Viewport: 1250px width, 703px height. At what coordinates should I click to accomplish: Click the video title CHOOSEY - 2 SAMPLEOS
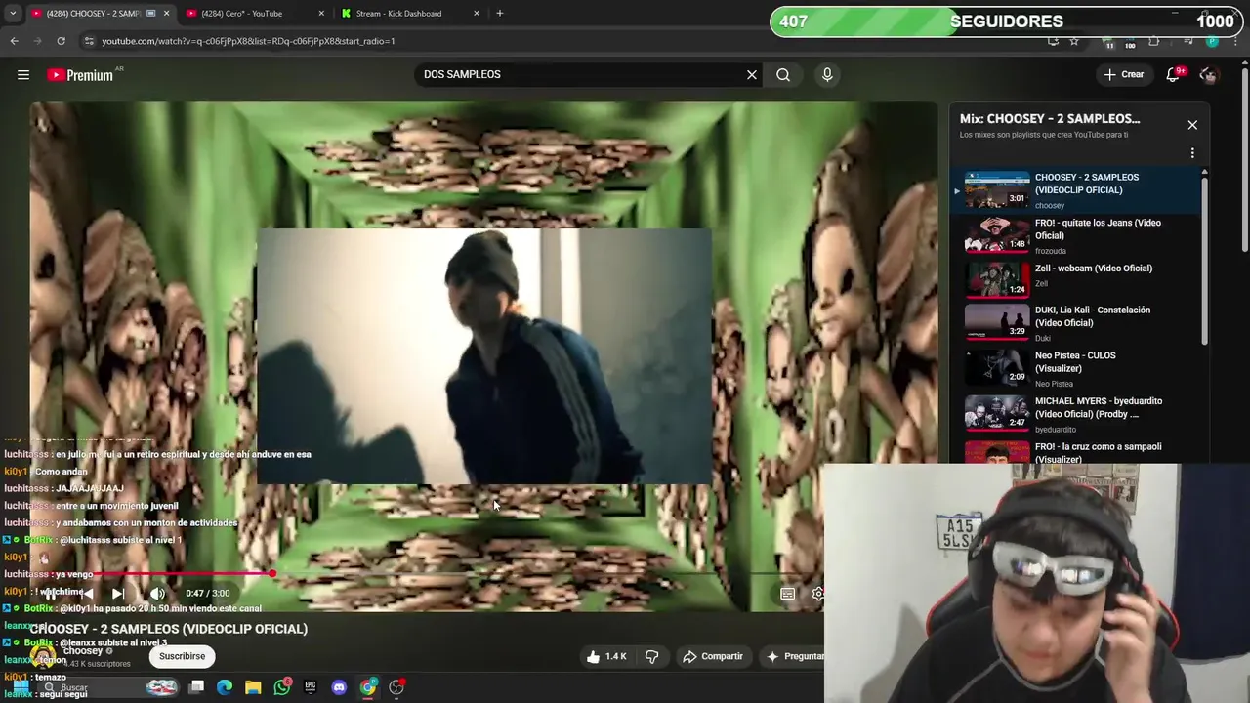coord(169,629)
